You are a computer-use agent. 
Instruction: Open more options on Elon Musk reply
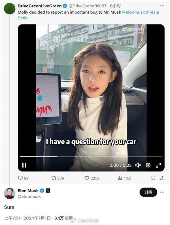click(x=162, y=192)
